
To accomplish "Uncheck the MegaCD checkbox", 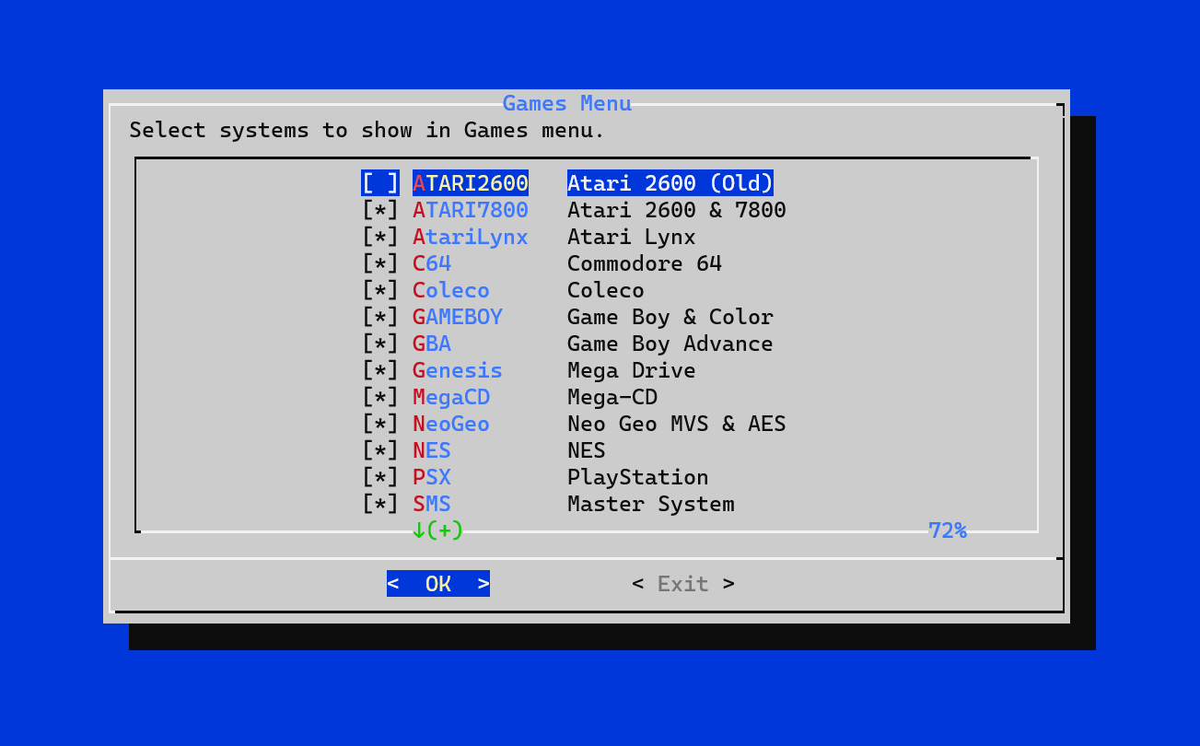I will pyautogui.click(x=380, y=397).
